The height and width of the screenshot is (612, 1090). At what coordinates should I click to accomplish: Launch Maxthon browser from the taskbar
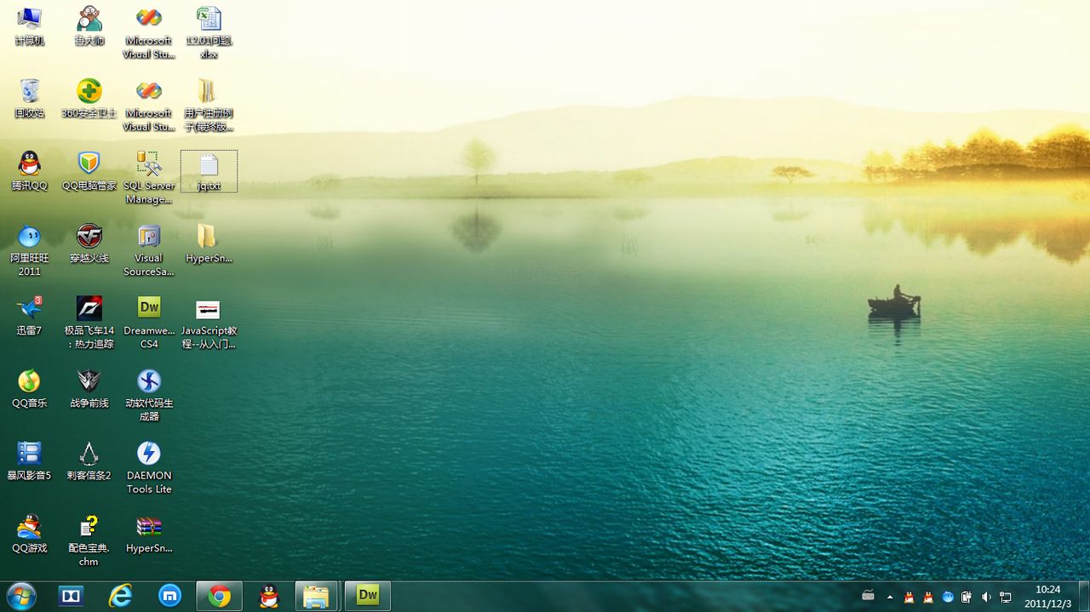tap(170, 596)
